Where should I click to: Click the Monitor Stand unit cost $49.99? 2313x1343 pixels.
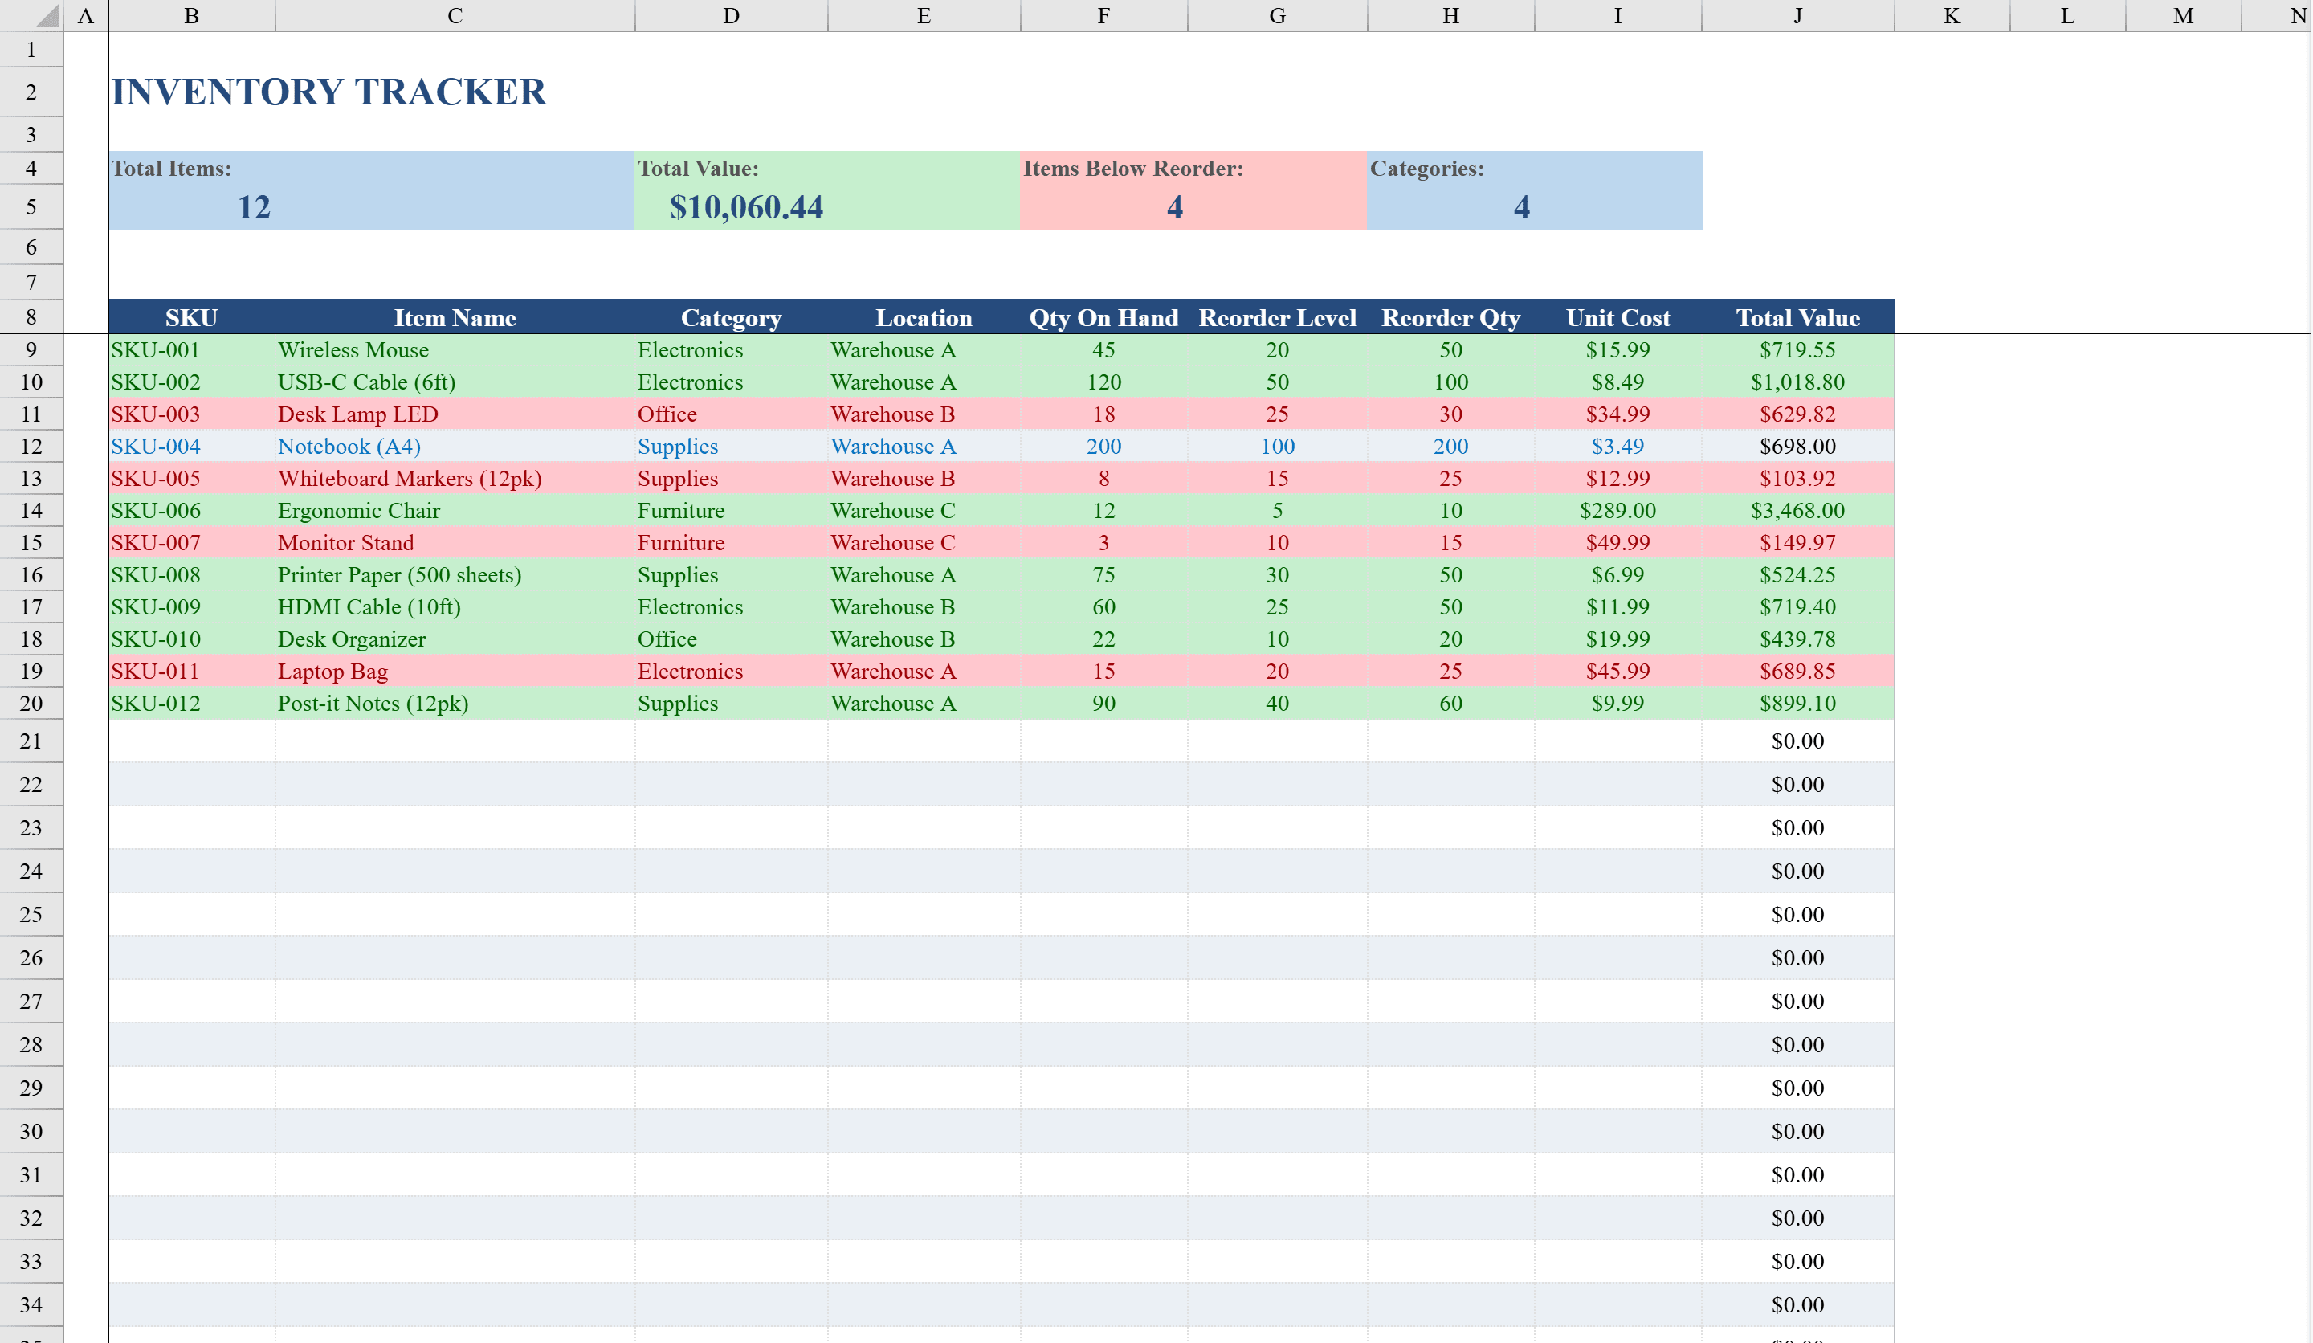click(1617, 542)
